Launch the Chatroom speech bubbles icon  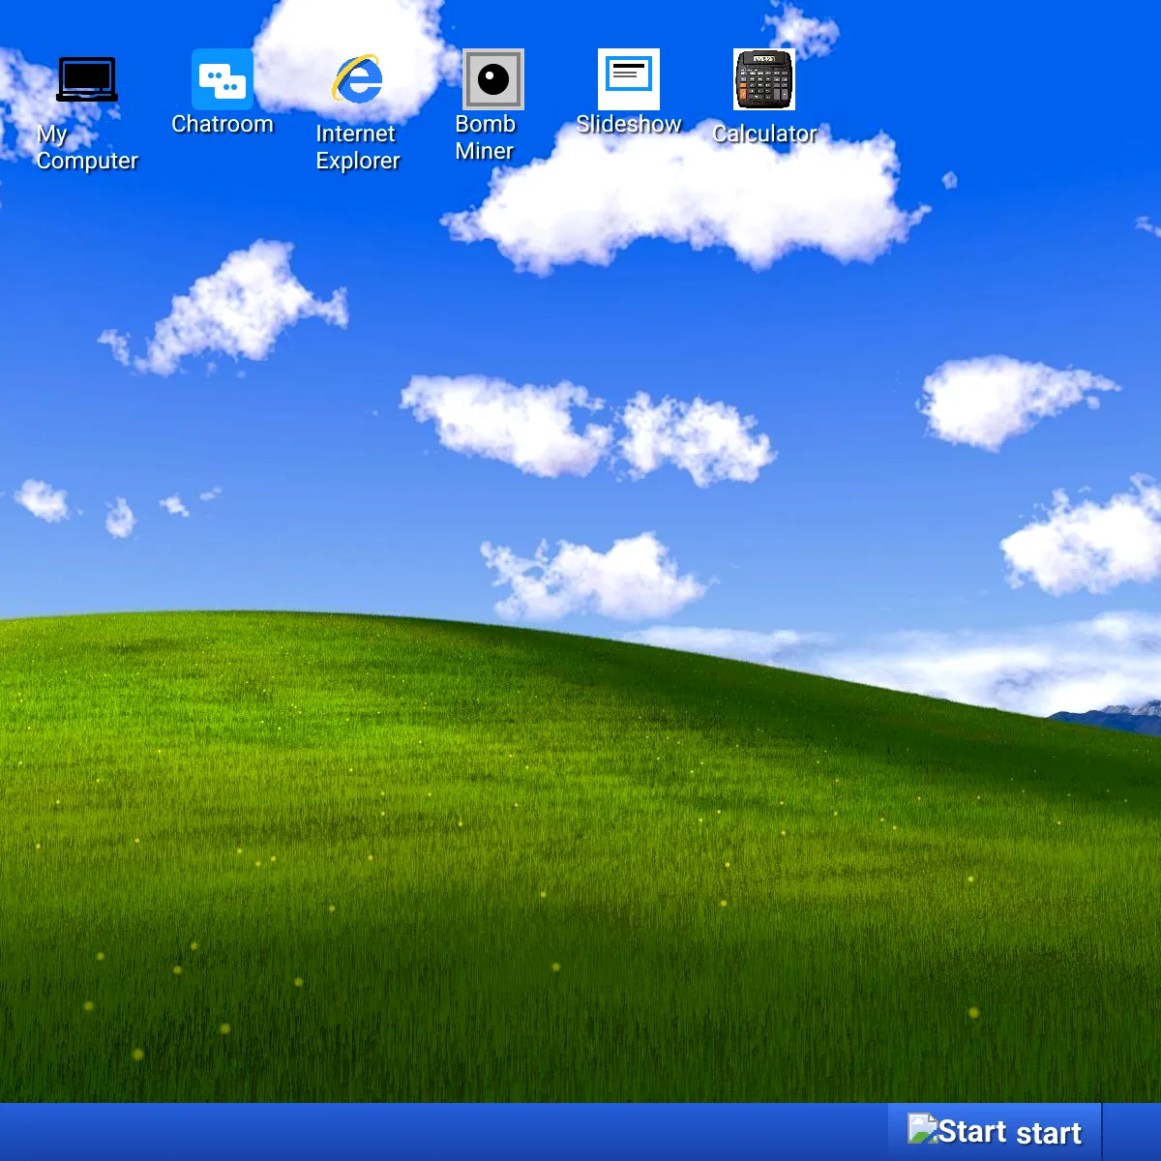click(x=223, y=79)
